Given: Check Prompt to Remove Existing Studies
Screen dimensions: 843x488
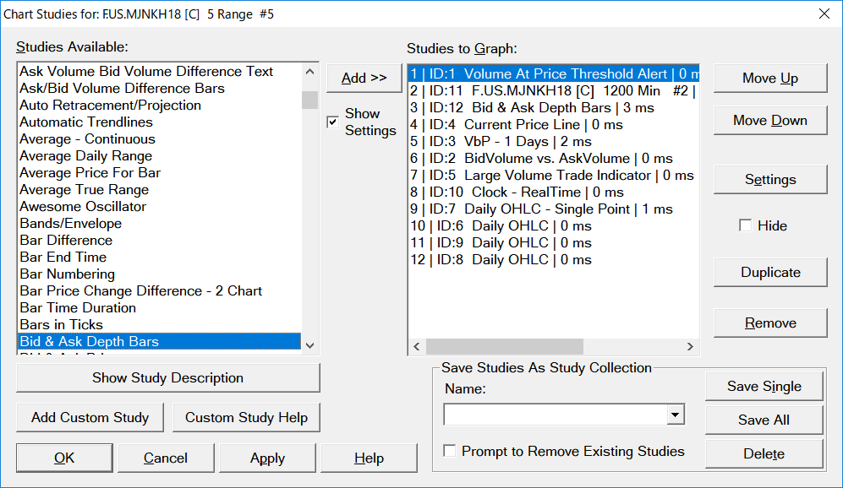Looking at the screenshot, I should pyautogui.click(x=449, y=451).
